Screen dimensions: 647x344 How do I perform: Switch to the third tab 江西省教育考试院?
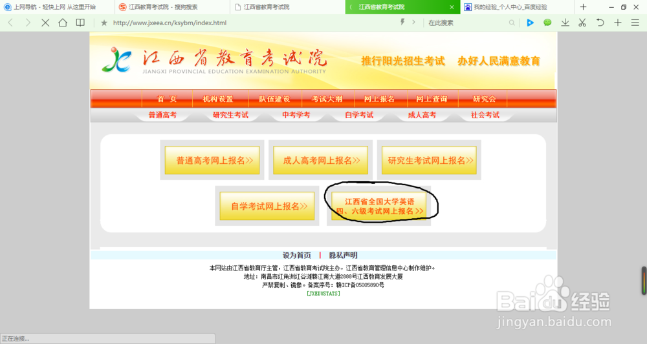coord(288,7)
